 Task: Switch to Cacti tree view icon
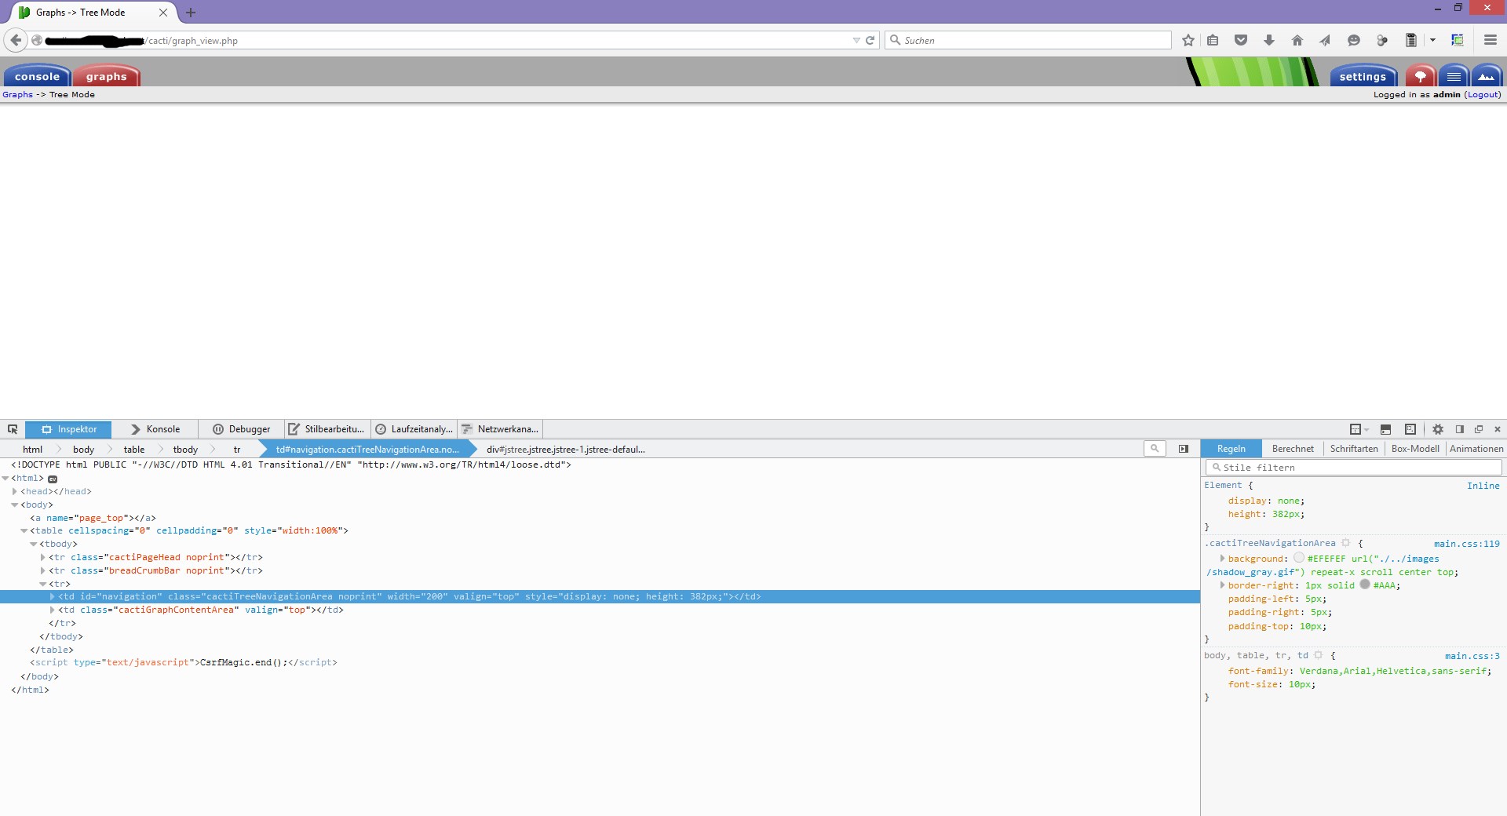(x=1420, y=76)
